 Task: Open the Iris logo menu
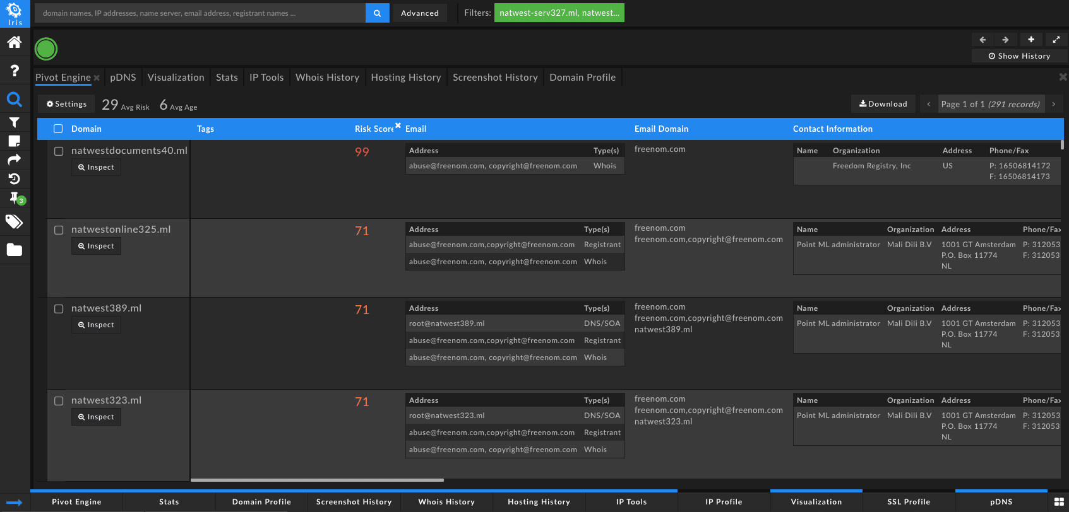pos(15,13)
